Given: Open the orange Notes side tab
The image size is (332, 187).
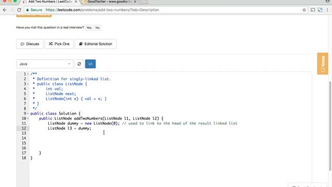Looking at the screenshot, I should (x=323, y=63).
